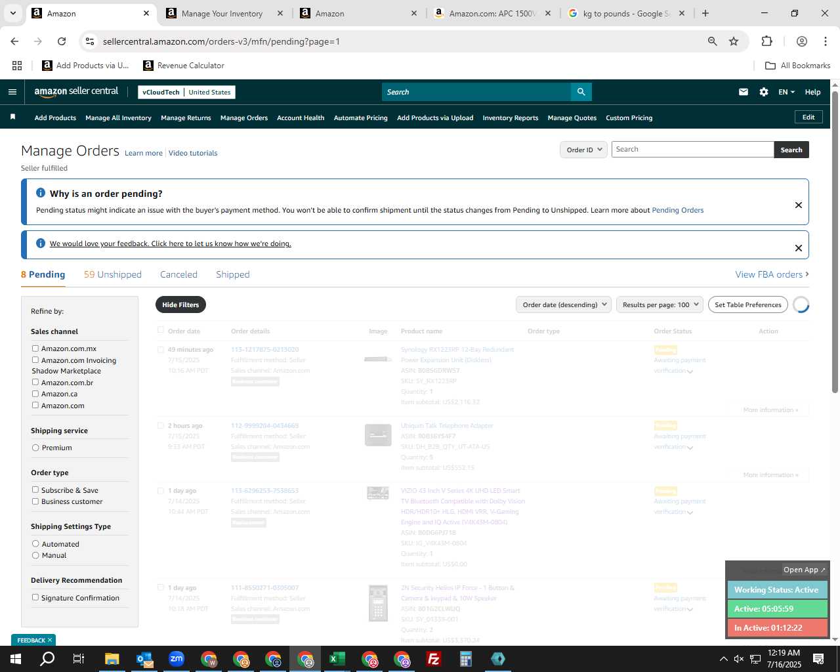
Task: Open the Chrome three-dot menu
Action: 825,41
